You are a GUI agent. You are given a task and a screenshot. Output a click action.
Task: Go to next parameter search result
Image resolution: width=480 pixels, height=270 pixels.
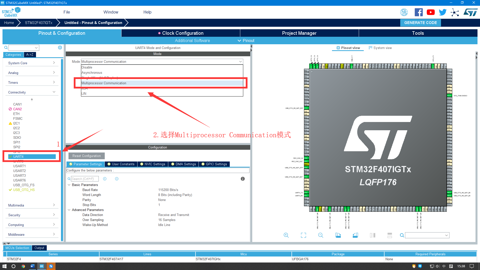click(117, 179)
